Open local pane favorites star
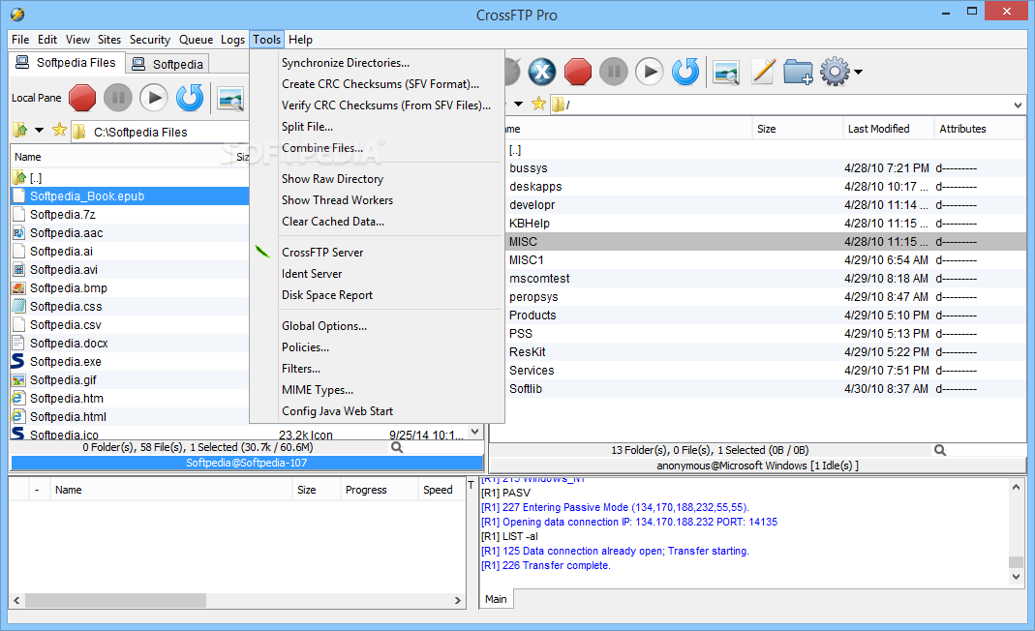The image size is (1035, 631). coord(59,130)
